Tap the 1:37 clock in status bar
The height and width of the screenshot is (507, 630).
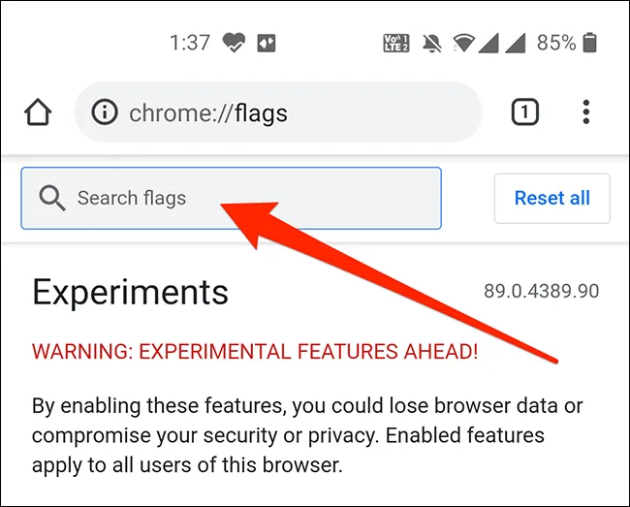pyautogui.click(x=189, y=43)
